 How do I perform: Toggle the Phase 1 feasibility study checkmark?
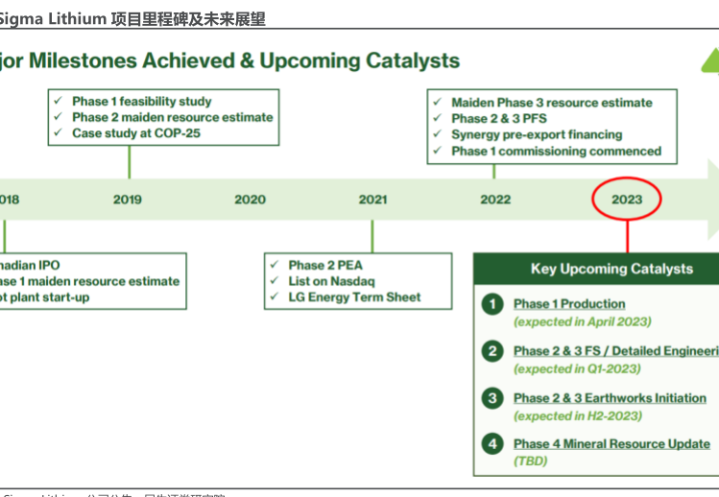[x=60, y=102]
